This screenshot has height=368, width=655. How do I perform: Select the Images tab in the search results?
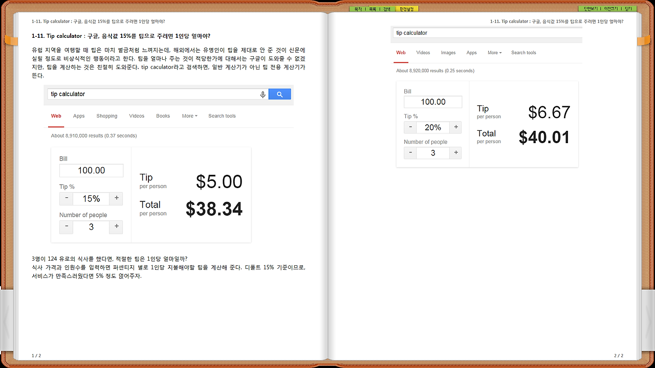click(448, 53)
